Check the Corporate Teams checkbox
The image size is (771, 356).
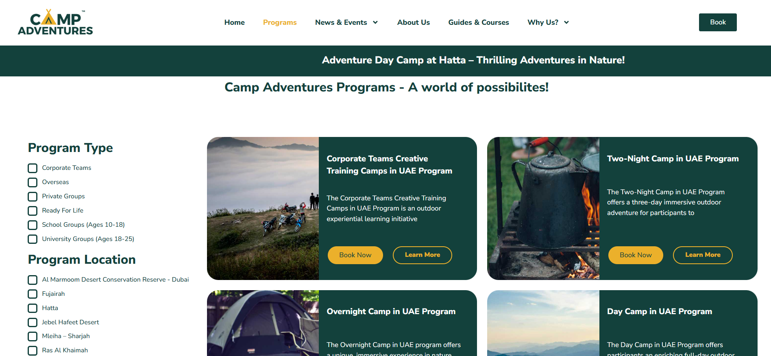tap(33, 168)
